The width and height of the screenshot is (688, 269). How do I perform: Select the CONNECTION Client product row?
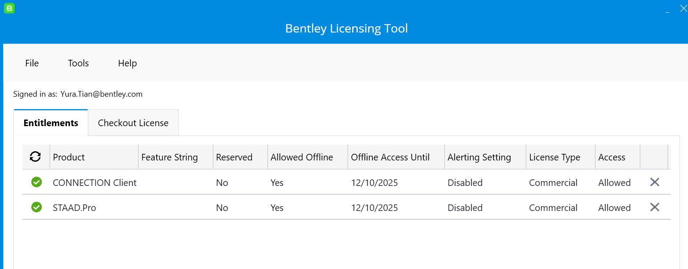[95, 183]
